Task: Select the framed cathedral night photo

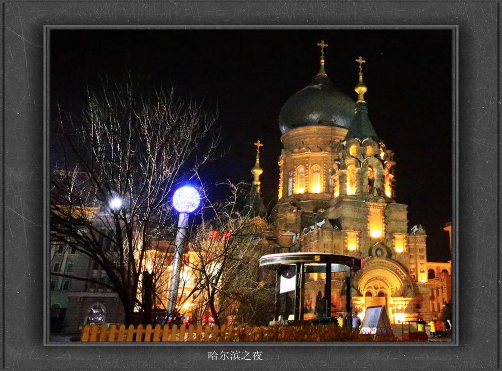Action: [x=251, y=185]
